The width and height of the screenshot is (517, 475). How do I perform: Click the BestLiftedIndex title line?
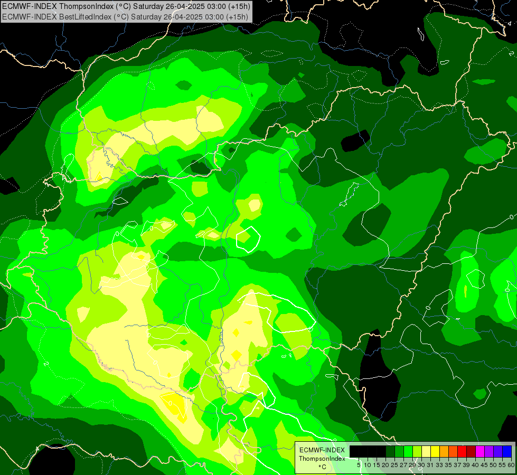(x=125, y=17)
